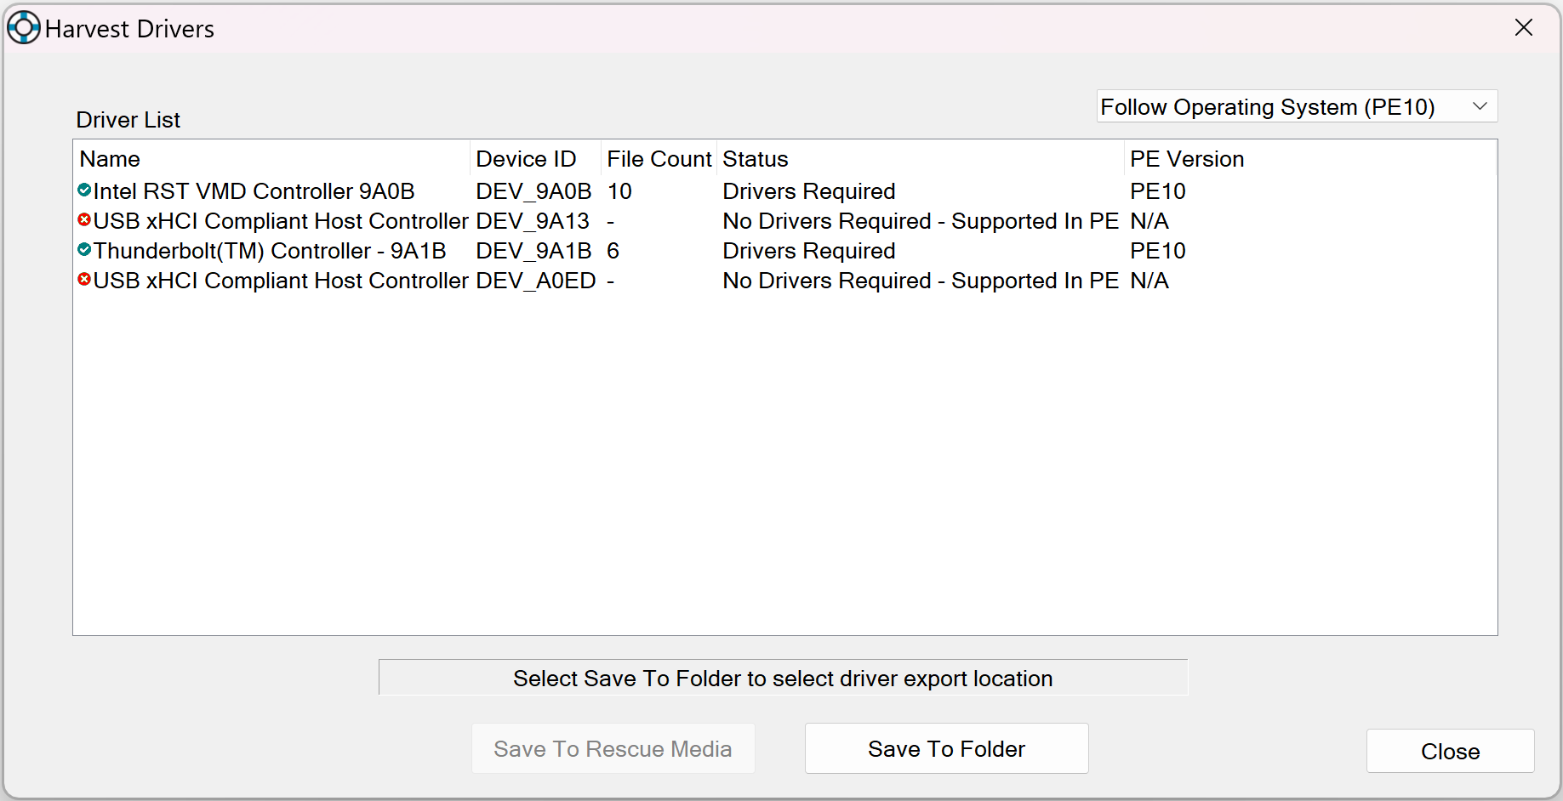The height and width of the screenshot is (801, 1563).
Task: Click the Harvest Drivers app icon
Action: click(x=23, y=28)
